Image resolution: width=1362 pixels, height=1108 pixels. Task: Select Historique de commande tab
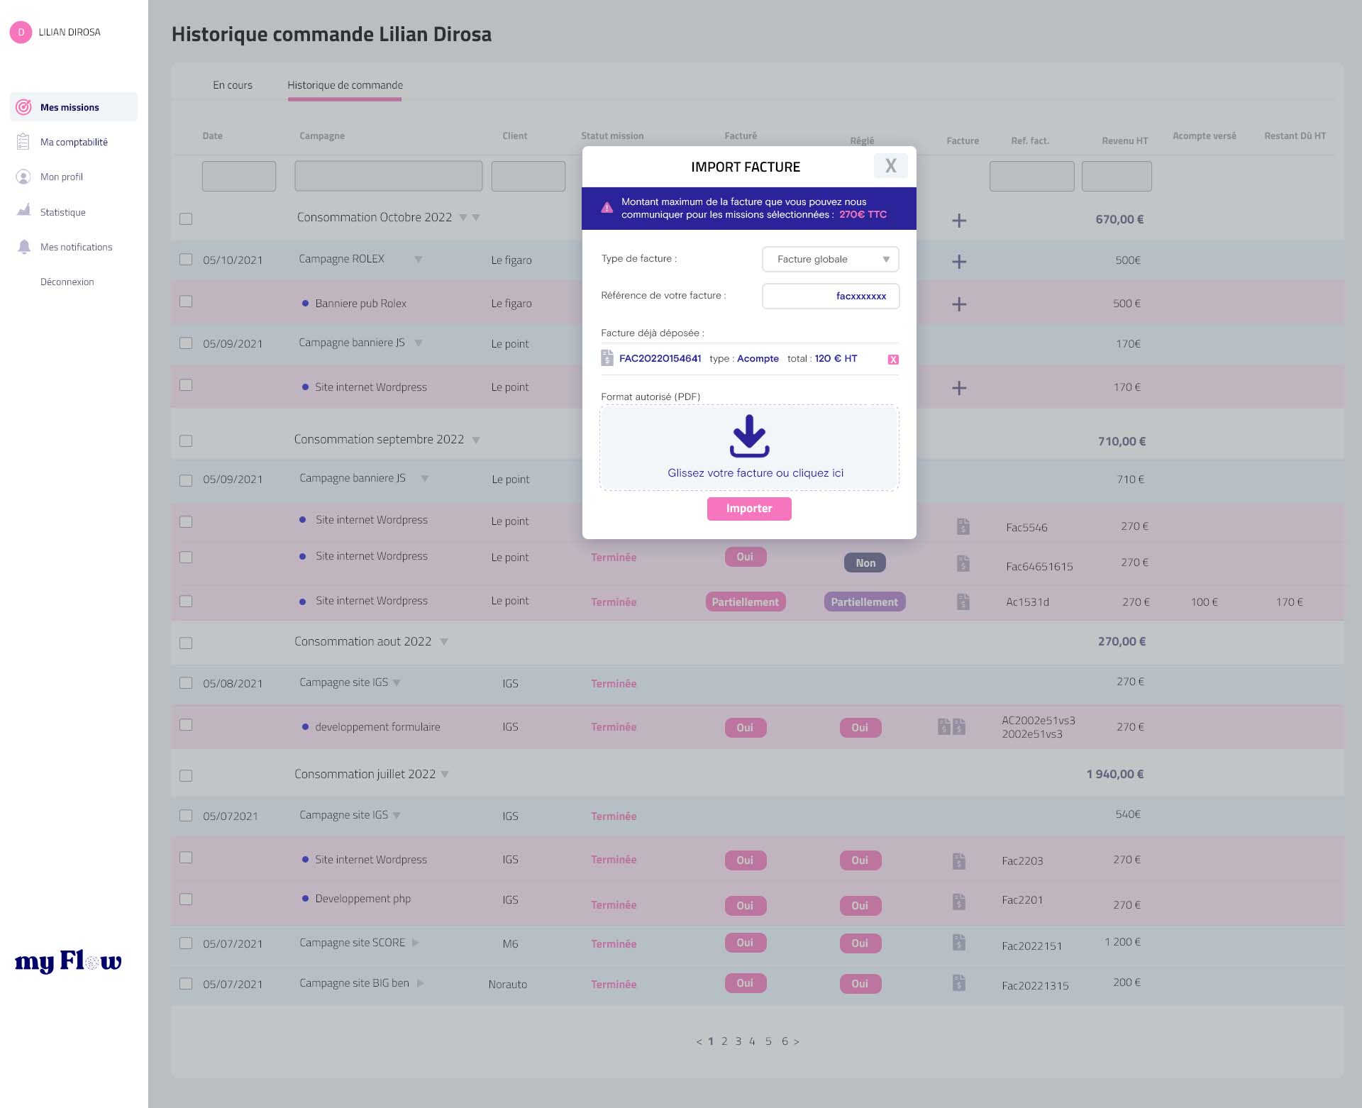point(345,85)
